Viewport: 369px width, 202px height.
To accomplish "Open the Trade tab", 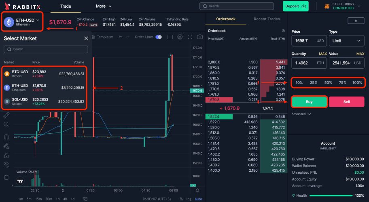I will pyautogui.click(x=66, y=6).
